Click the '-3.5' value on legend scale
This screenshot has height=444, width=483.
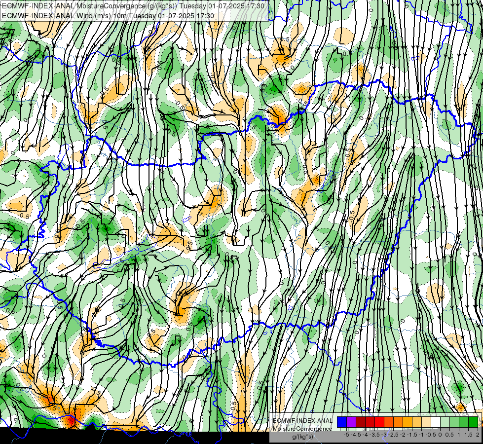(374, 435)
